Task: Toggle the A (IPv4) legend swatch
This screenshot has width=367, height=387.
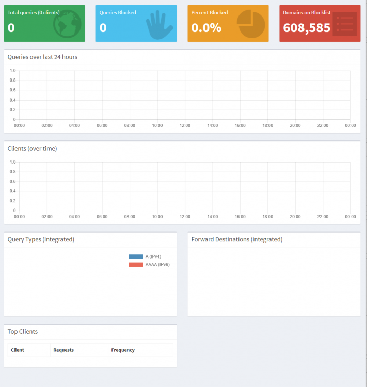Action: pos(136,256)
